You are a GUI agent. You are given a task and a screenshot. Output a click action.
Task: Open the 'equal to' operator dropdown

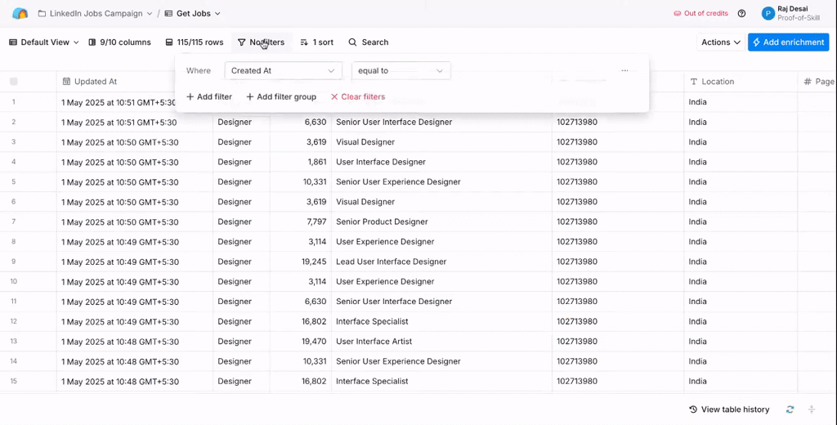[401, 71]
